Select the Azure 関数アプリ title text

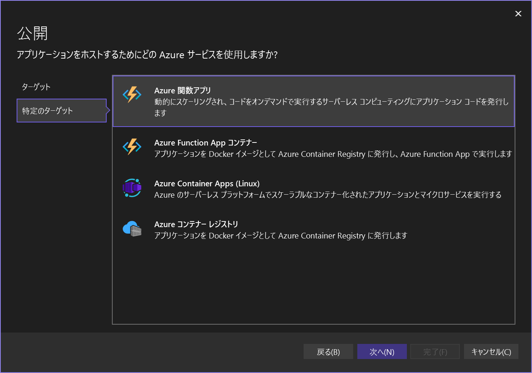(182, 91)
